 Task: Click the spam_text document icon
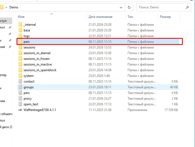tap(20, 104)
